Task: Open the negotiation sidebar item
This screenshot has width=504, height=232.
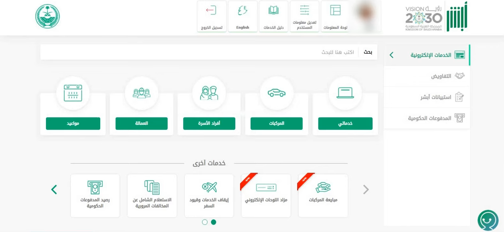Action: tap(427, 76)
